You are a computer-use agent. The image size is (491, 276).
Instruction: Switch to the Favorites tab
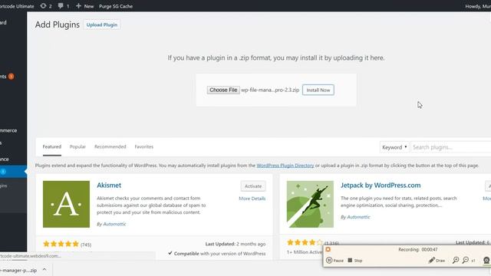pos(144,146)
